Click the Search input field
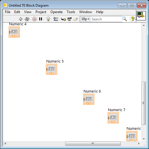Screen dimensions: 149x149 (106, 19)
